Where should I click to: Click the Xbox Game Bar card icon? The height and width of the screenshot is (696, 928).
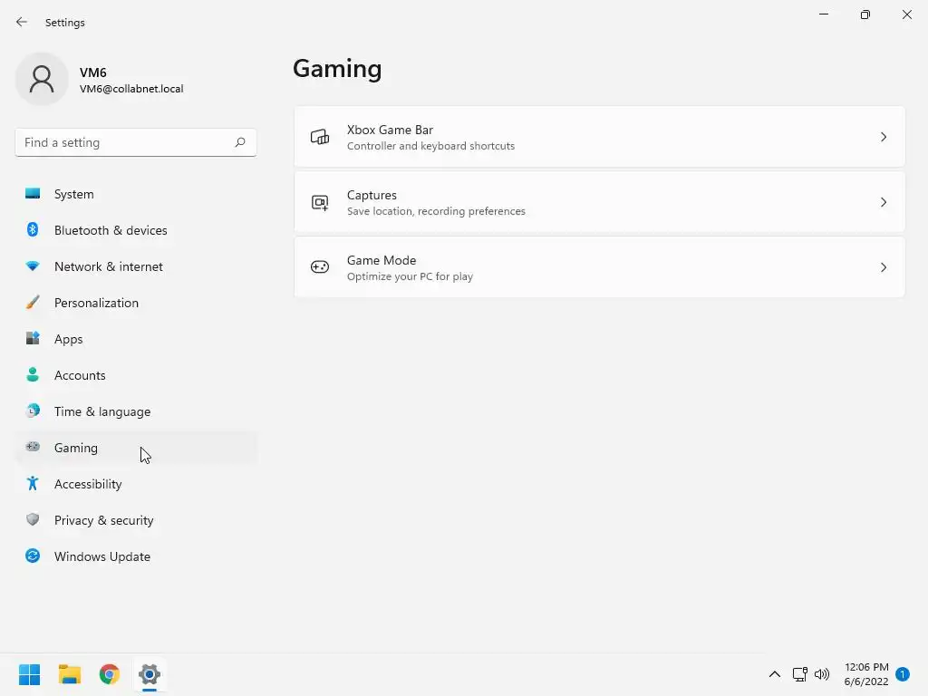pyautogui.click(x=320, y=137)
